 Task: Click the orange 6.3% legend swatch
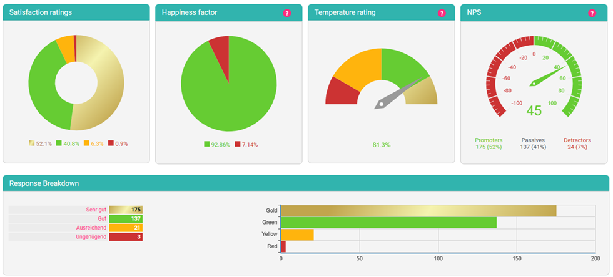(x=86, y=143)
